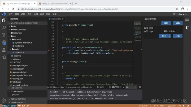Open the settings gear in activity bar

(x=4, y=100)
